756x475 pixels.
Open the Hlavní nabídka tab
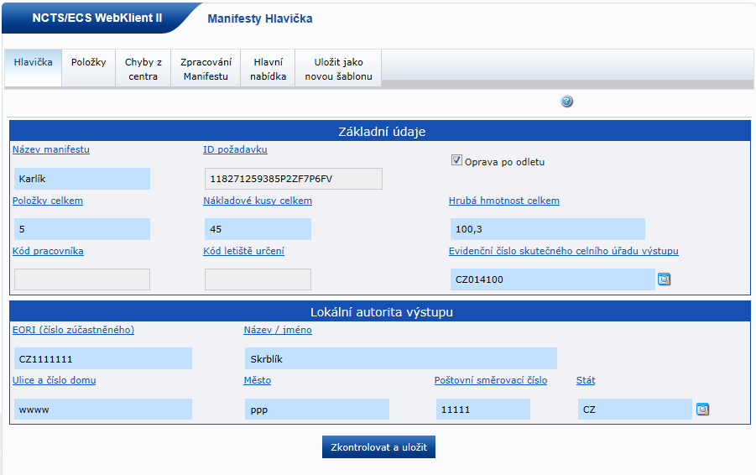point(268,69)
